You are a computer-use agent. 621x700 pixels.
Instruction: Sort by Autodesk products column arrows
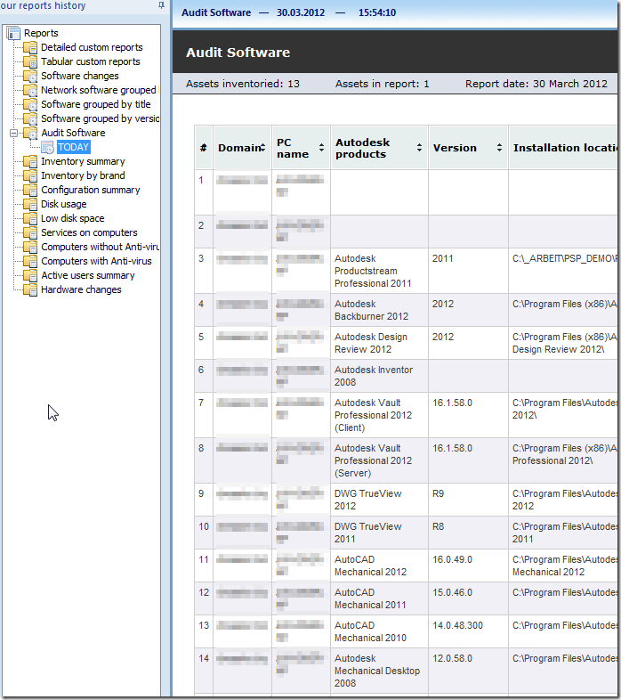(419, 147)
